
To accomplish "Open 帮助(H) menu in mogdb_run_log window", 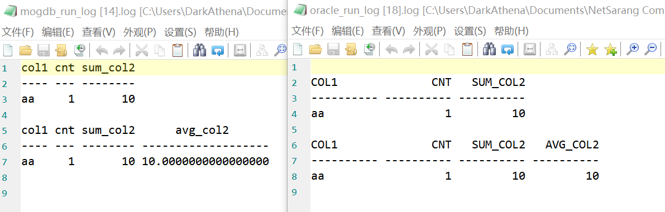I will [x=221, y=32].
